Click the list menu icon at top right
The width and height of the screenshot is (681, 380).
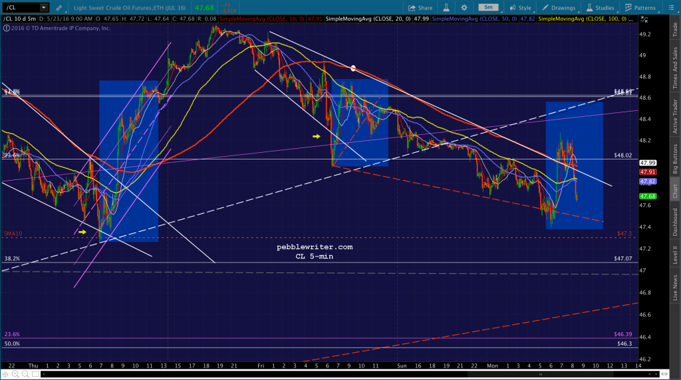pyautogui.click(x=671, y=8)
